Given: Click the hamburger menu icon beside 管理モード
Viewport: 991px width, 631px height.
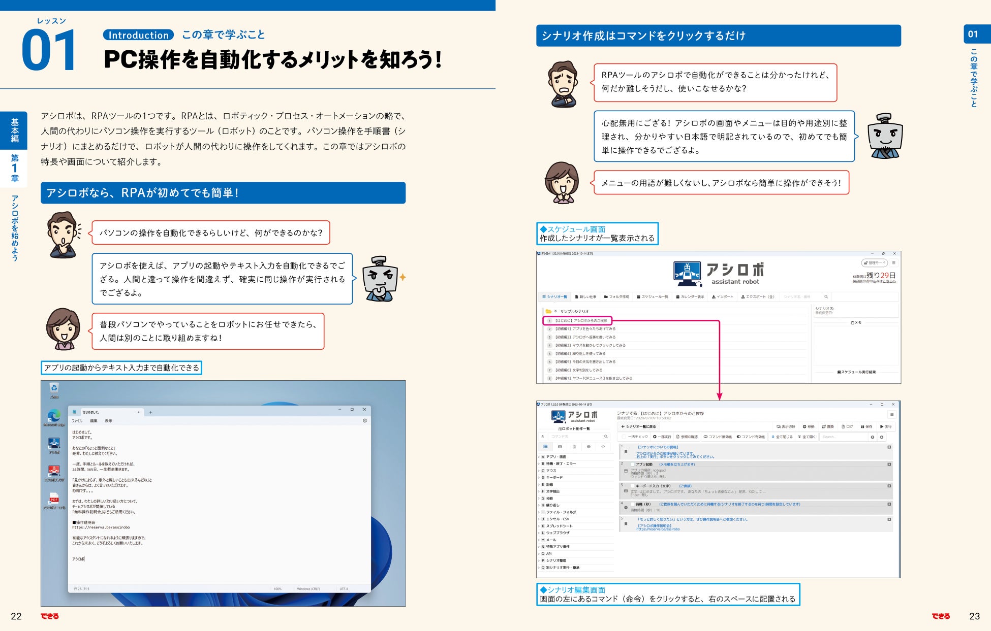Looking at the screenshot, I should pyautogui.click(x=893, y=263).
